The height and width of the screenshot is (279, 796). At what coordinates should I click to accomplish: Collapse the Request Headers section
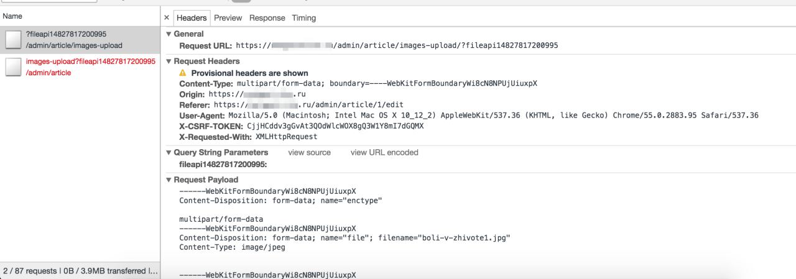(169, 62)
